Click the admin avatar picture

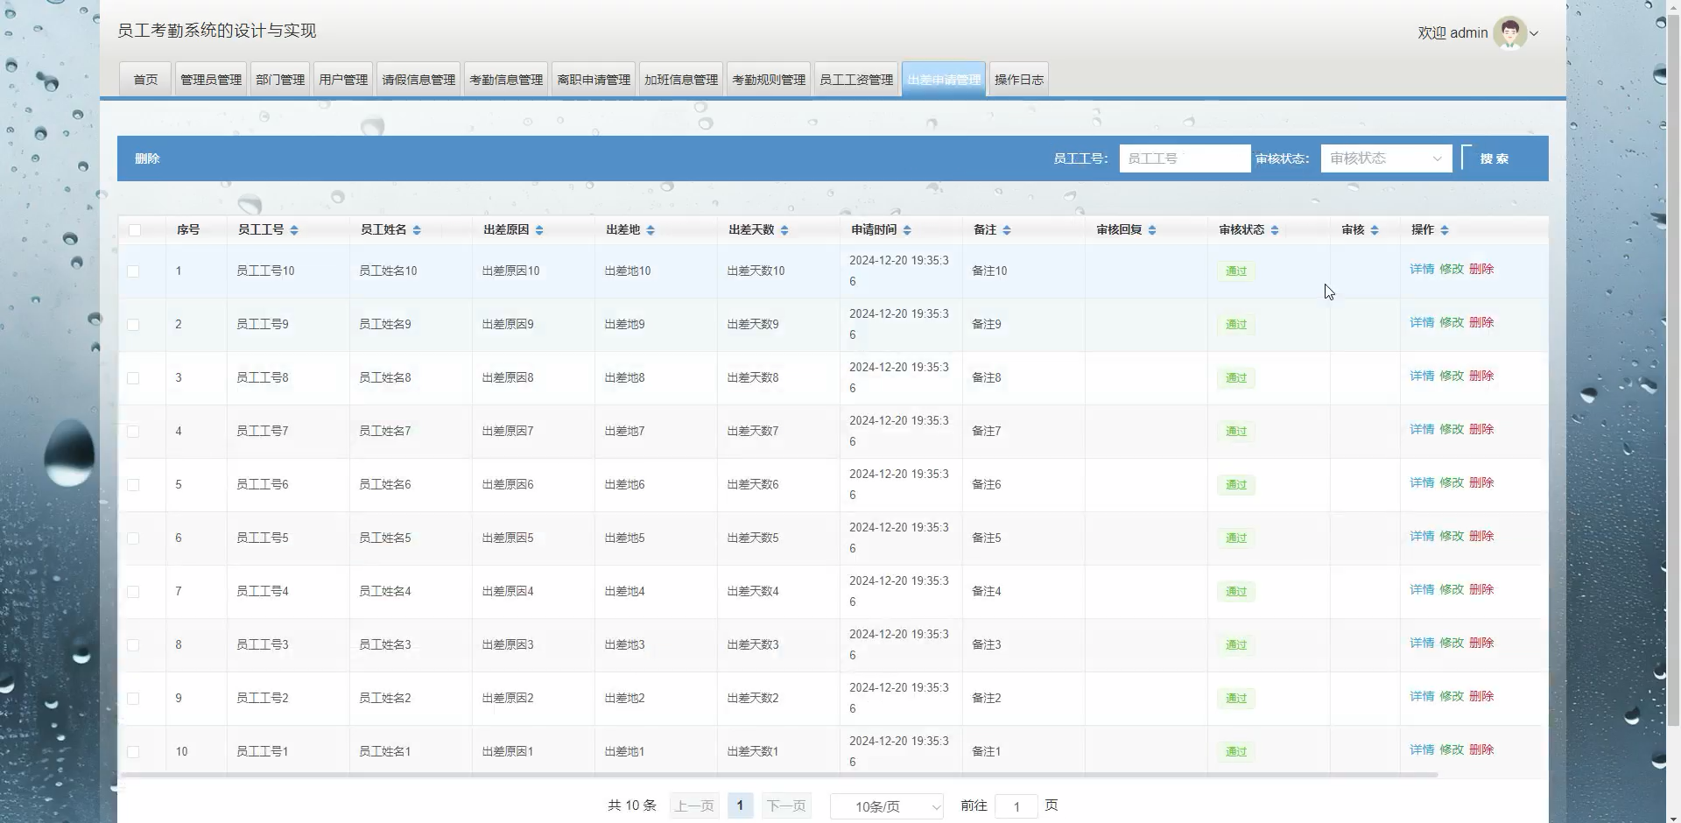[1509, 33]
